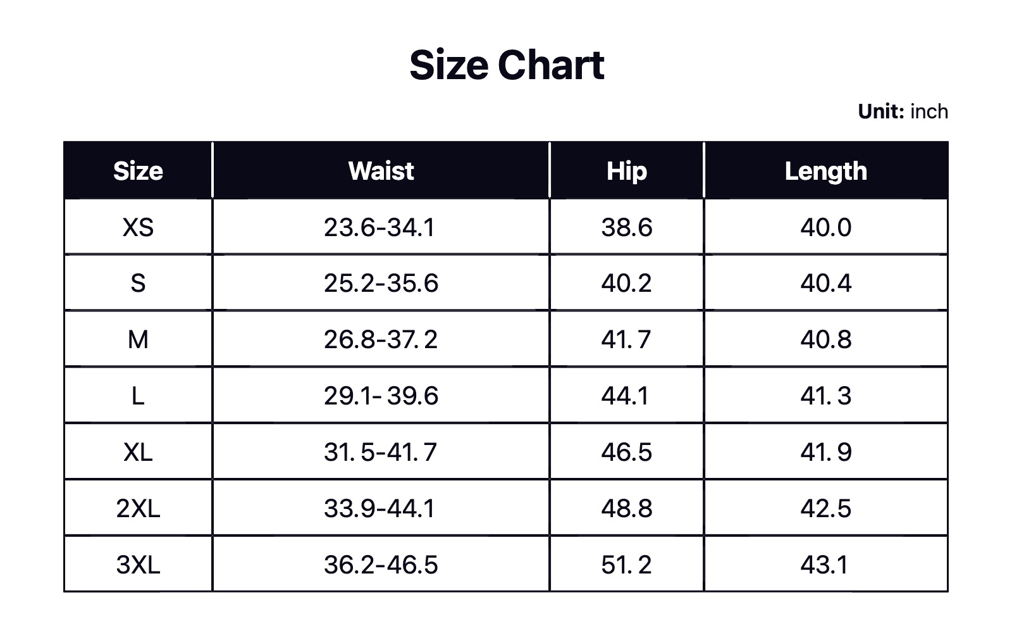Click length value 40.8
This screenshot has height=633, width=1012.
825,339
